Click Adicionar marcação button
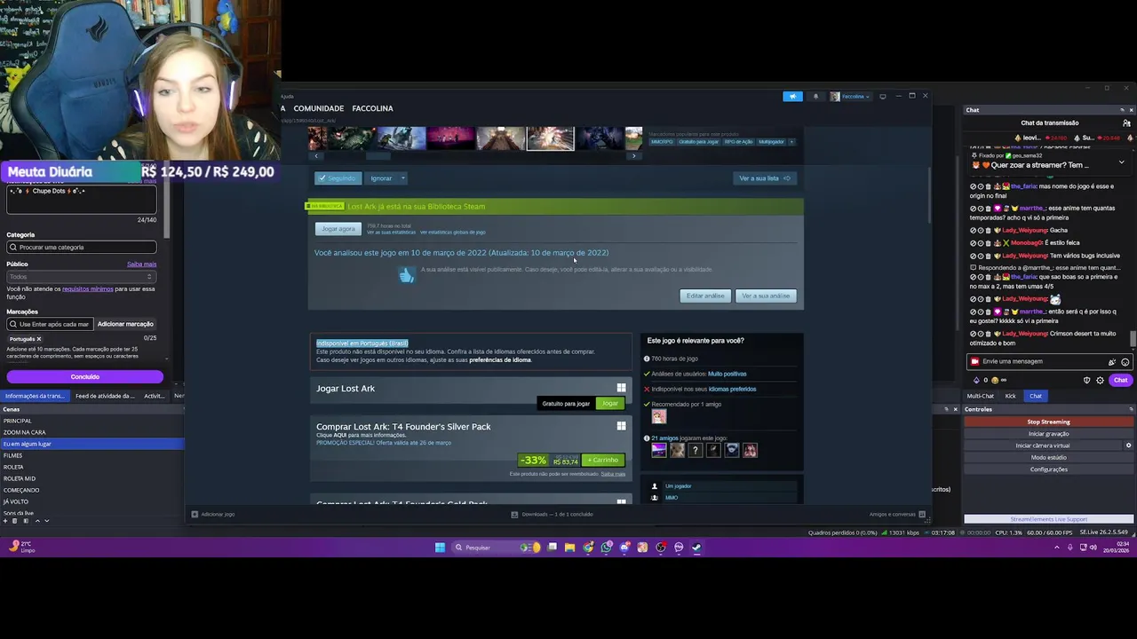This screenshot has height=639, width=1137. (125, 324)
